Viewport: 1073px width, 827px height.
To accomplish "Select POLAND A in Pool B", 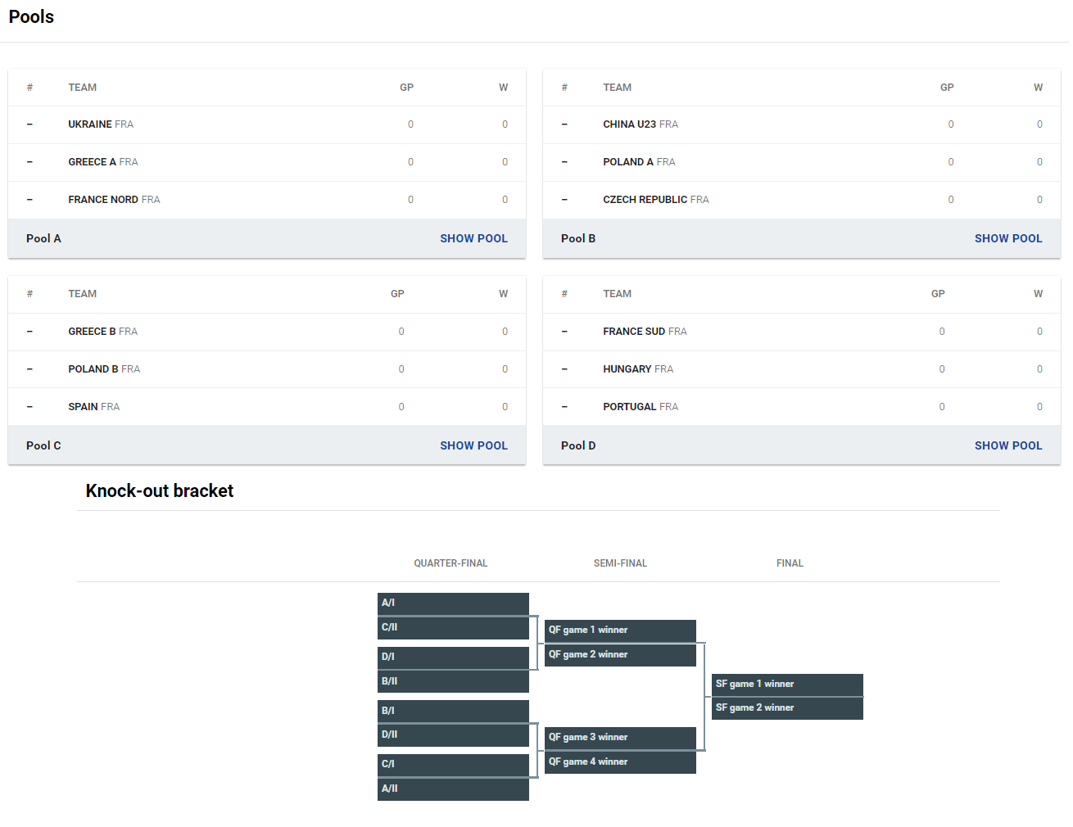I will (x=802, y=162).
